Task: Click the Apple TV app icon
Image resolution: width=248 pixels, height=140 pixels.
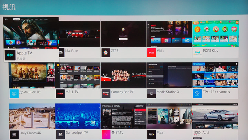Action: click(x=10, y=55)
